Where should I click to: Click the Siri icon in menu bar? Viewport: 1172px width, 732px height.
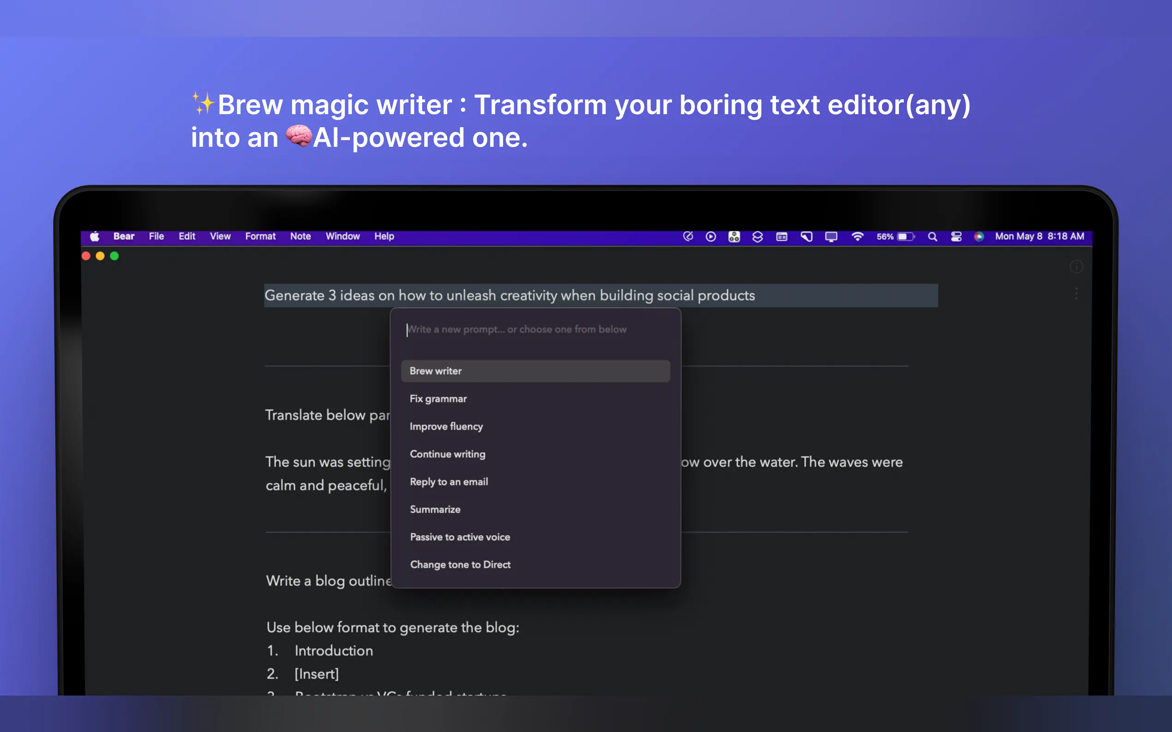pos(979,237)
